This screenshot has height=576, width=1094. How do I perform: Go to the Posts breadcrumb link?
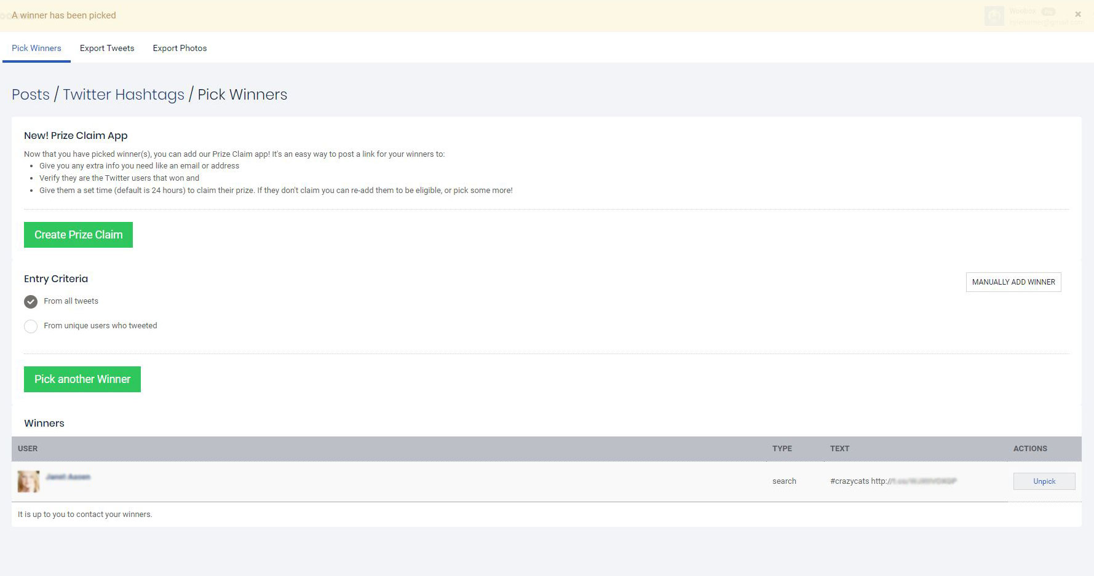click(31, 95)
